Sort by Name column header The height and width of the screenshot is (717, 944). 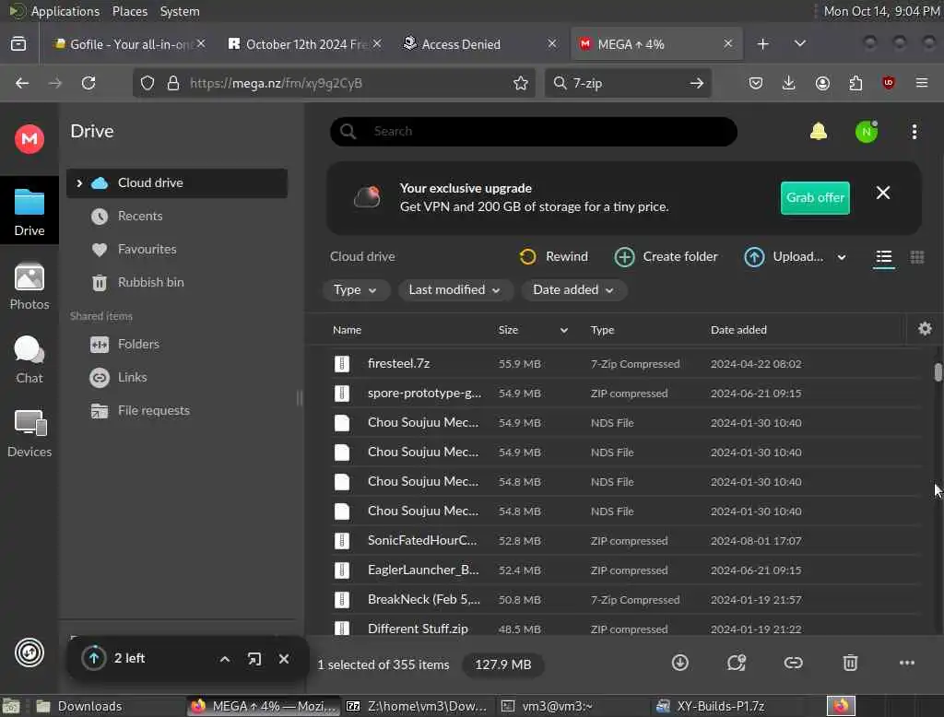tap(347, 330)
